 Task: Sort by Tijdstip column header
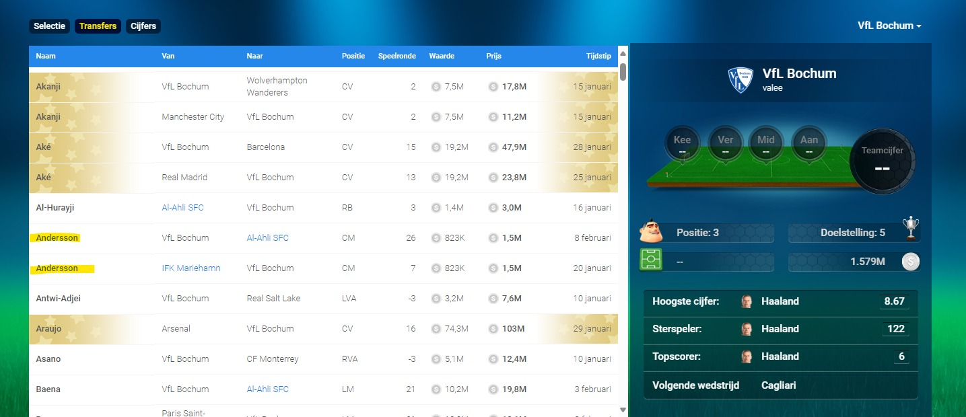[598, 56]
